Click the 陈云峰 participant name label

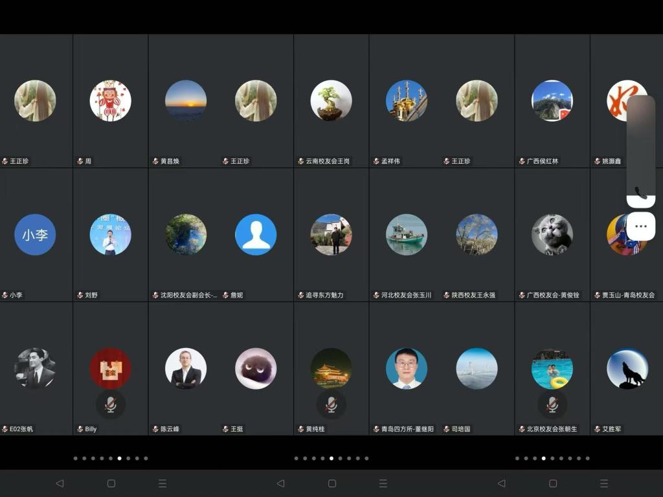pyautogui.click(x=170, y=429)
